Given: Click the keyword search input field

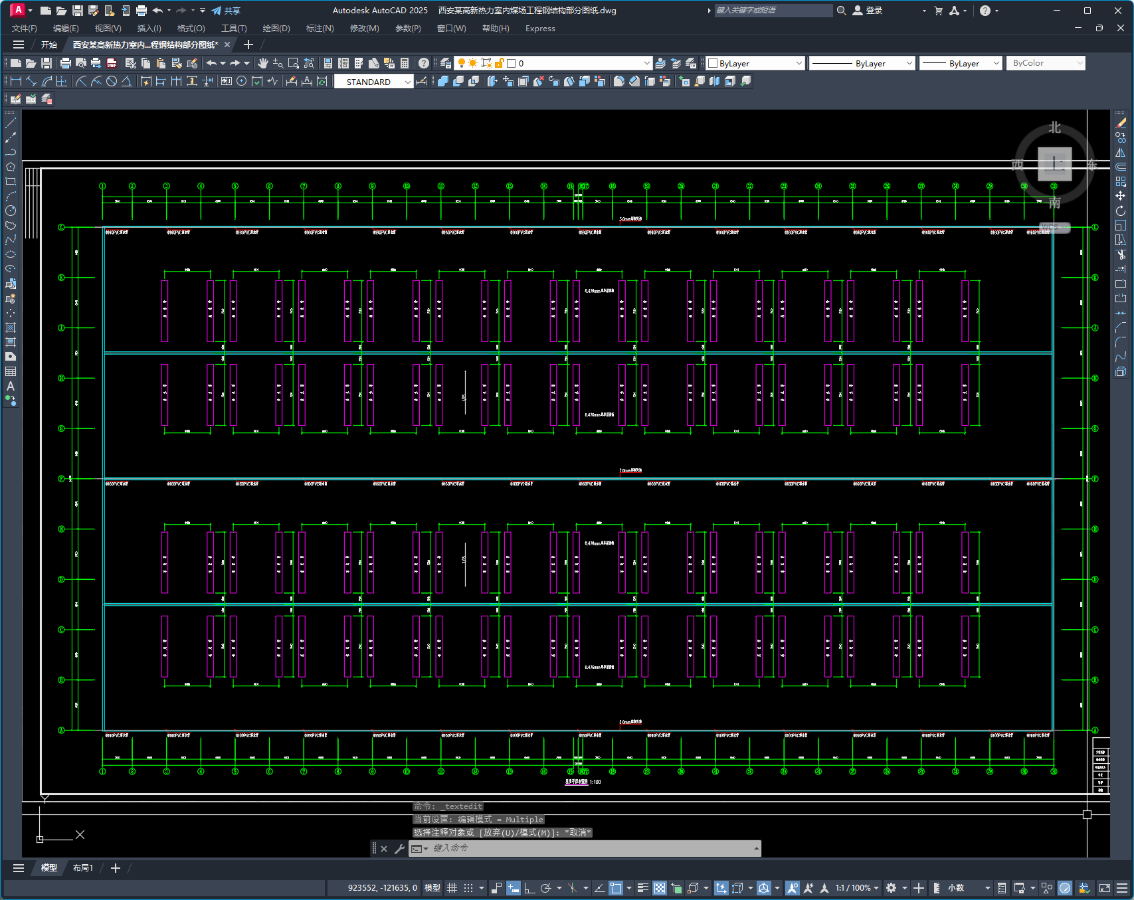Looking at the screenshot, I should pyautogui.click(x=773, y=11).
